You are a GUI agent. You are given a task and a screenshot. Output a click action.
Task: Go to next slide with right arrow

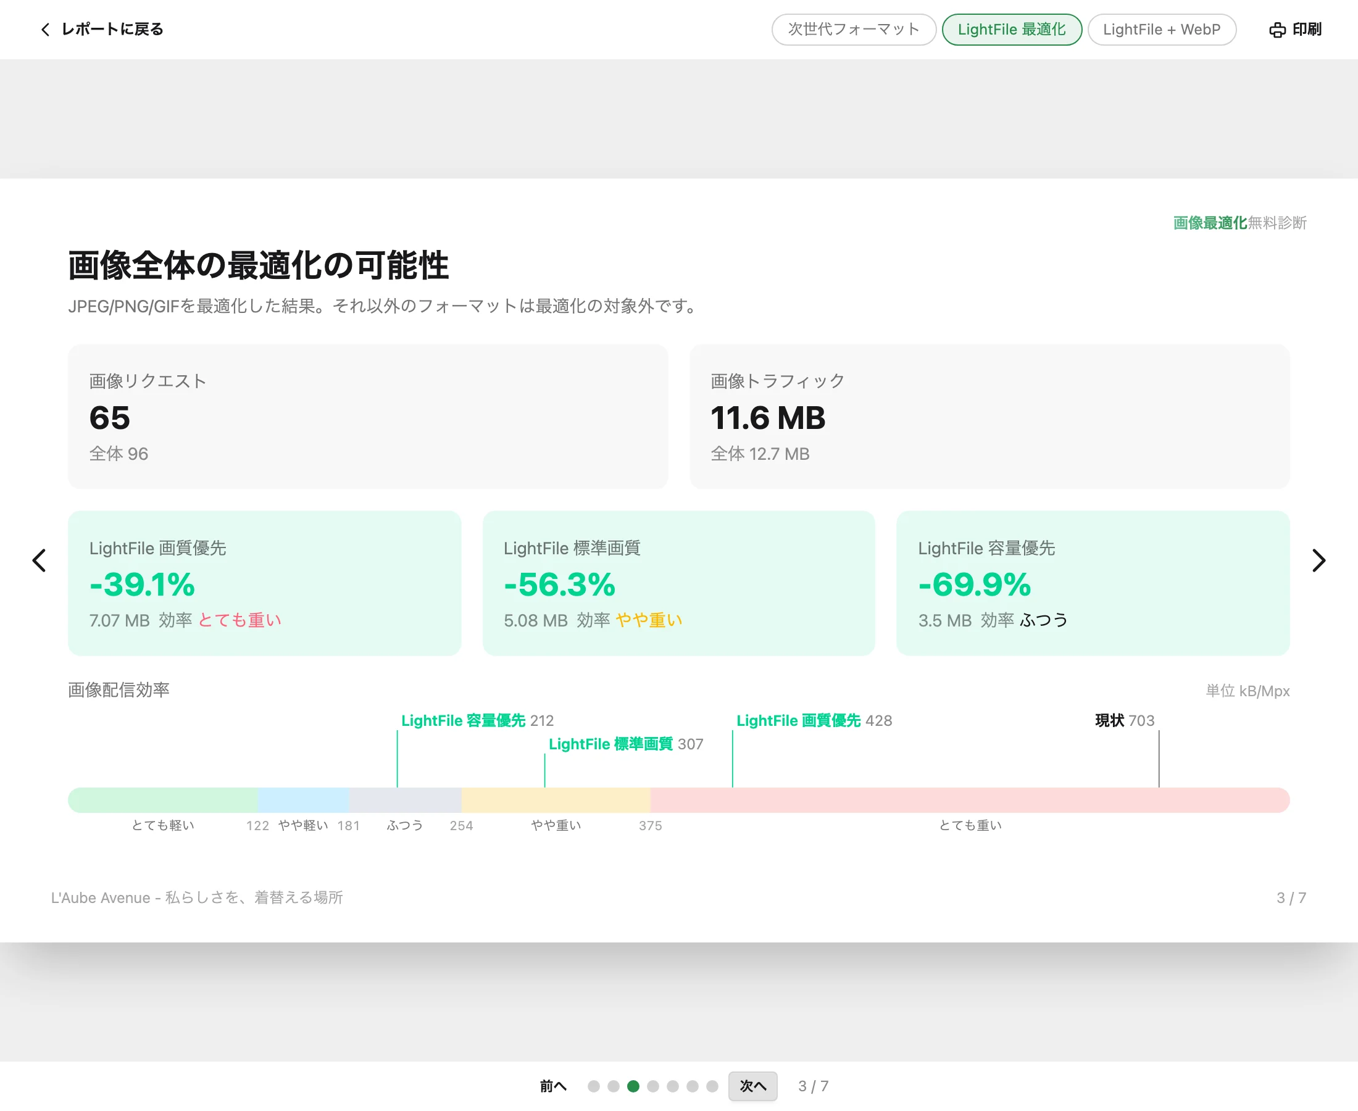(1318, 560)
